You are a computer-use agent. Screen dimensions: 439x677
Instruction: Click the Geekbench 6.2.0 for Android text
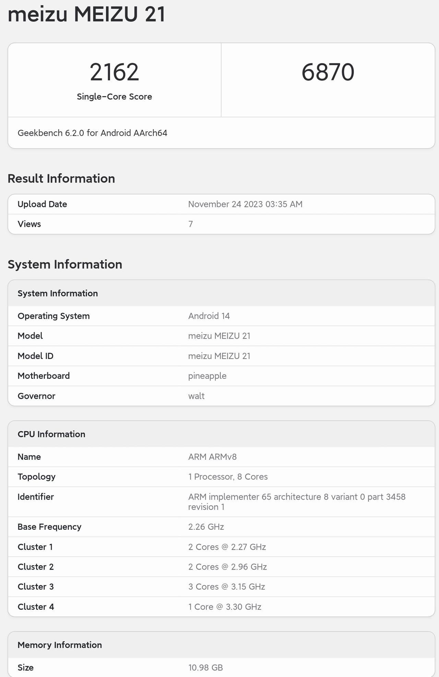[x=92, y=133]
